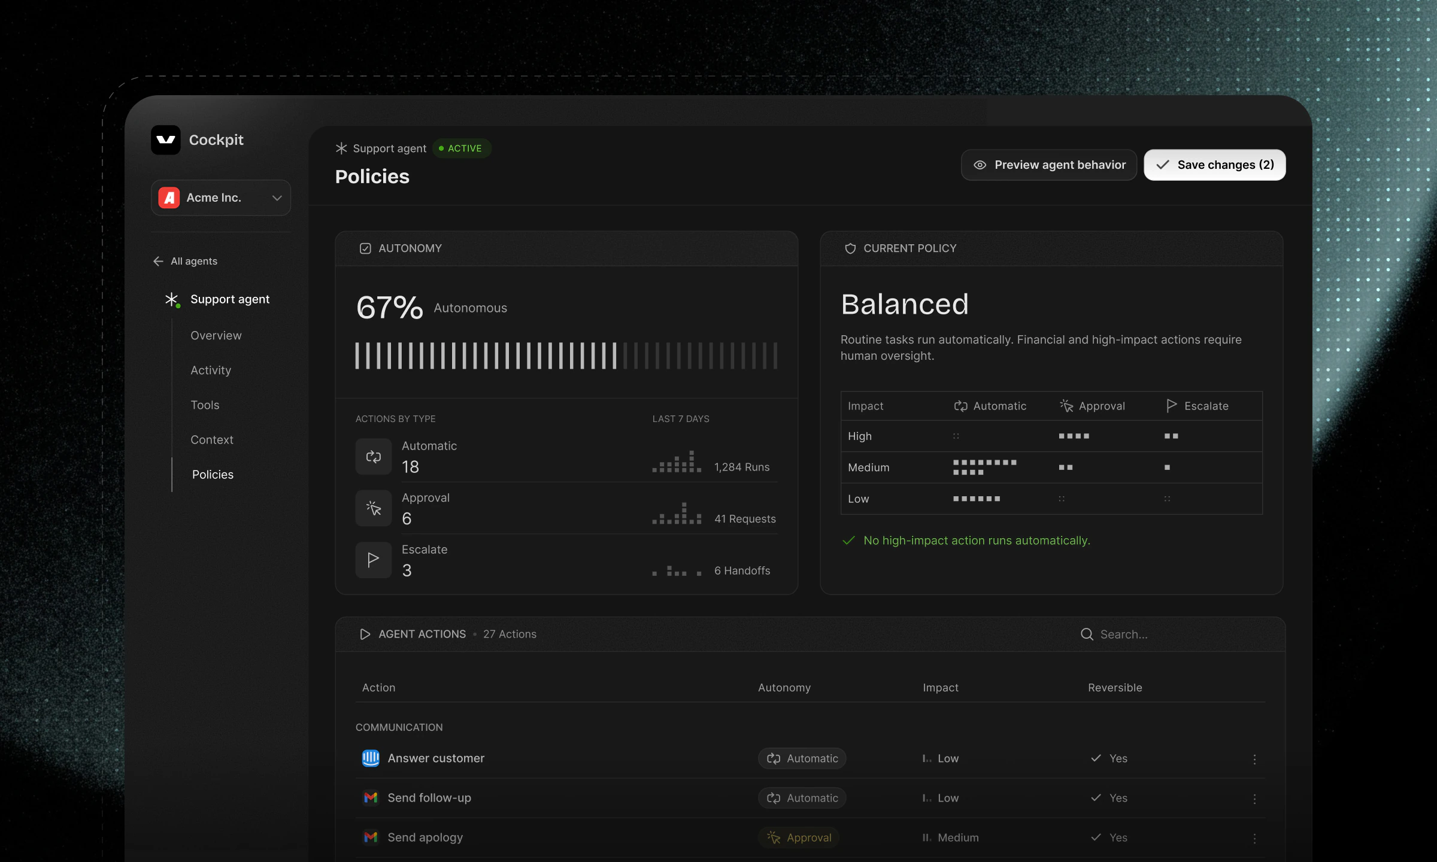Change Send follow-up Automatic autonomy pill
This screenshot has width=1437, height=862.
tap(802, 798)
